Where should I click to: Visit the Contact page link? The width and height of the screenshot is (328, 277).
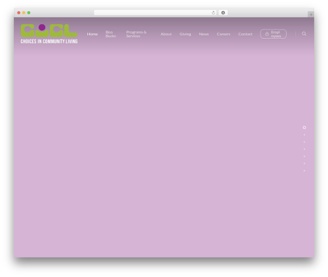point(245,34)
